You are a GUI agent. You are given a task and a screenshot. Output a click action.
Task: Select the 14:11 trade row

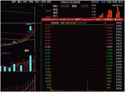point(119,32)
